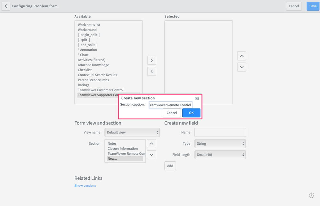Open the response time stopwatch icon

point(311,195)
